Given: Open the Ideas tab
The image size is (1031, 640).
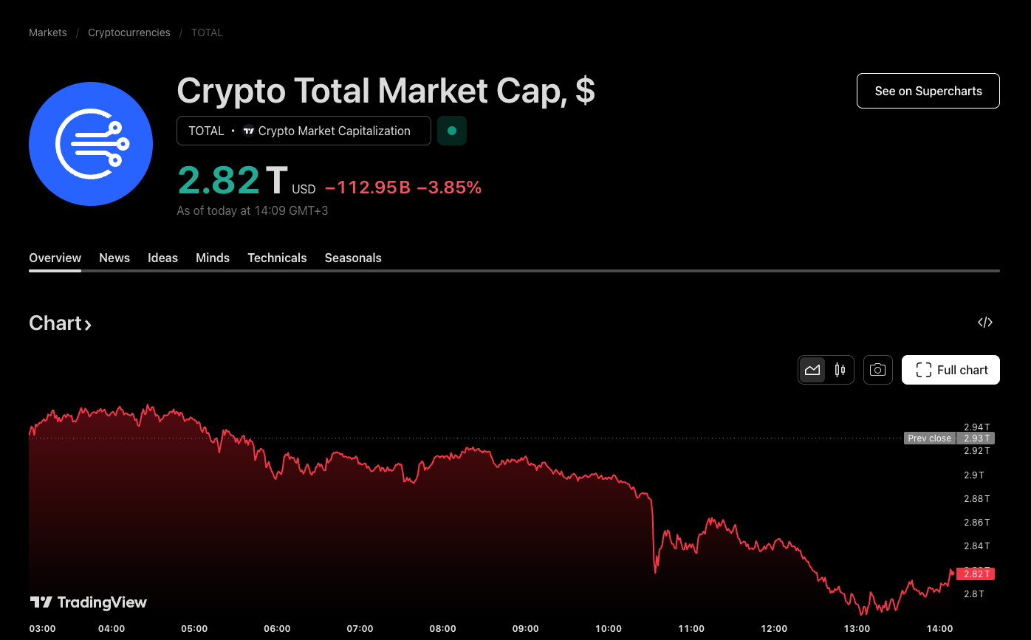Looking at the screenshot, I should 162,258.
